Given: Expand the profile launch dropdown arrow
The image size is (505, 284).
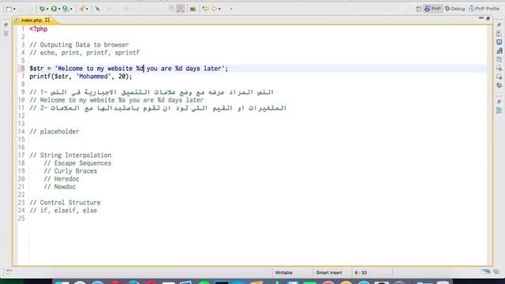Looking at the screenshot, I should [x=71, y=9].
